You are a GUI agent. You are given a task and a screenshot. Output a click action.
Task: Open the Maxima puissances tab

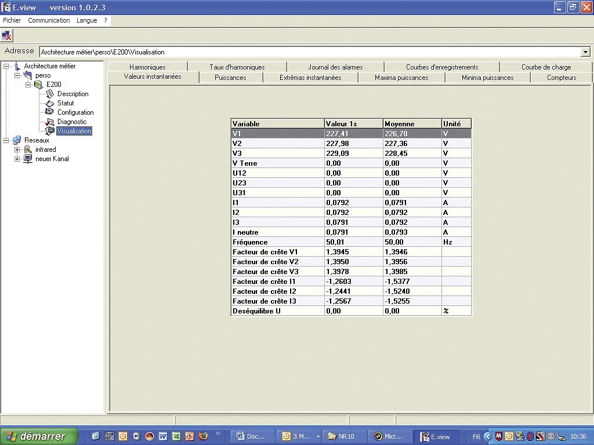tap(401, 76)
